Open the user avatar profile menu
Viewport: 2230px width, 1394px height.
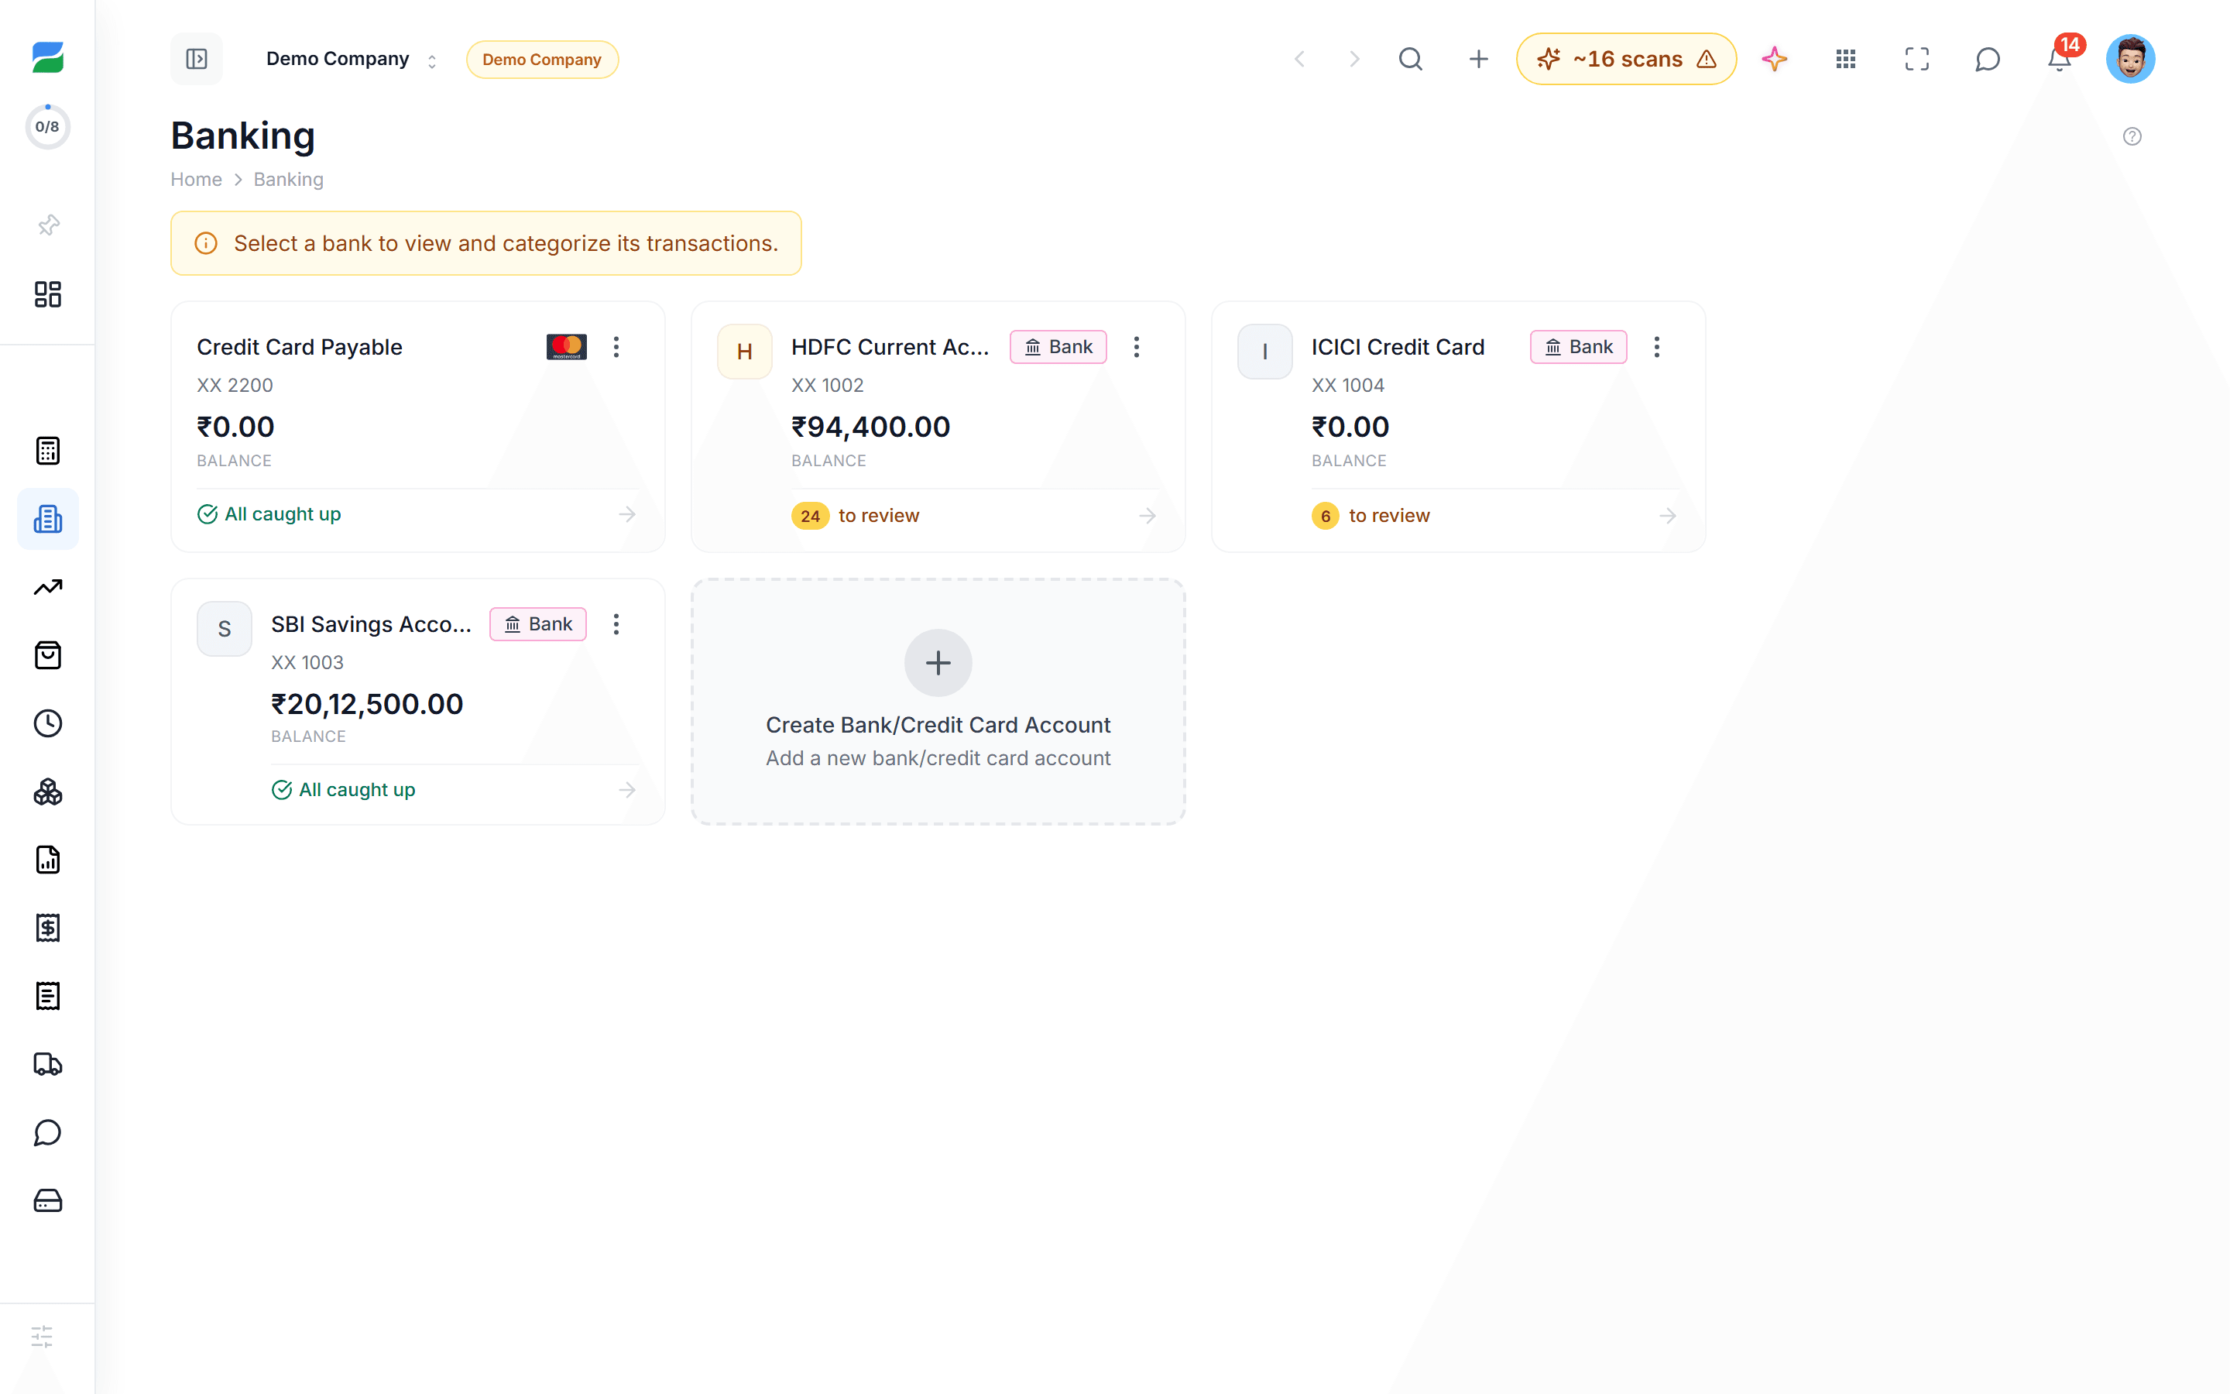2130,59
